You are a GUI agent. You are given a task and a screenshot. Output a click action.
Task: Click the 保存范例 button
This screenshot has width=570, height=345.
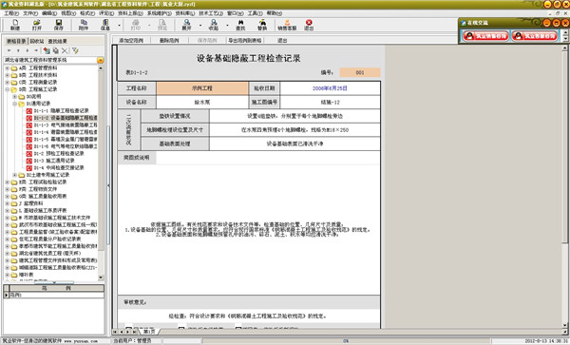point(207,40)
